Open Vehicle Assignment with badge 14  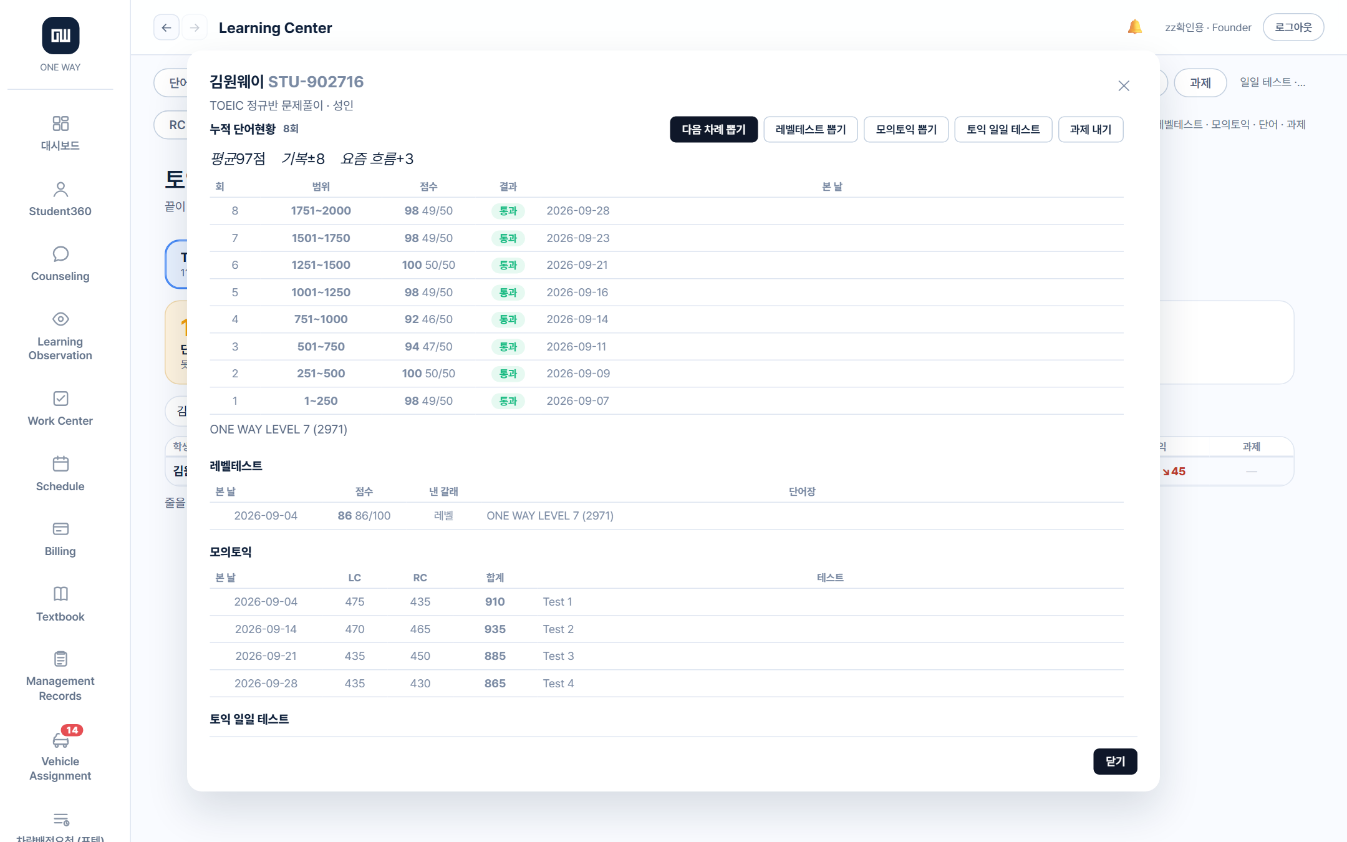pyautogui.click(x=60, y=754)
